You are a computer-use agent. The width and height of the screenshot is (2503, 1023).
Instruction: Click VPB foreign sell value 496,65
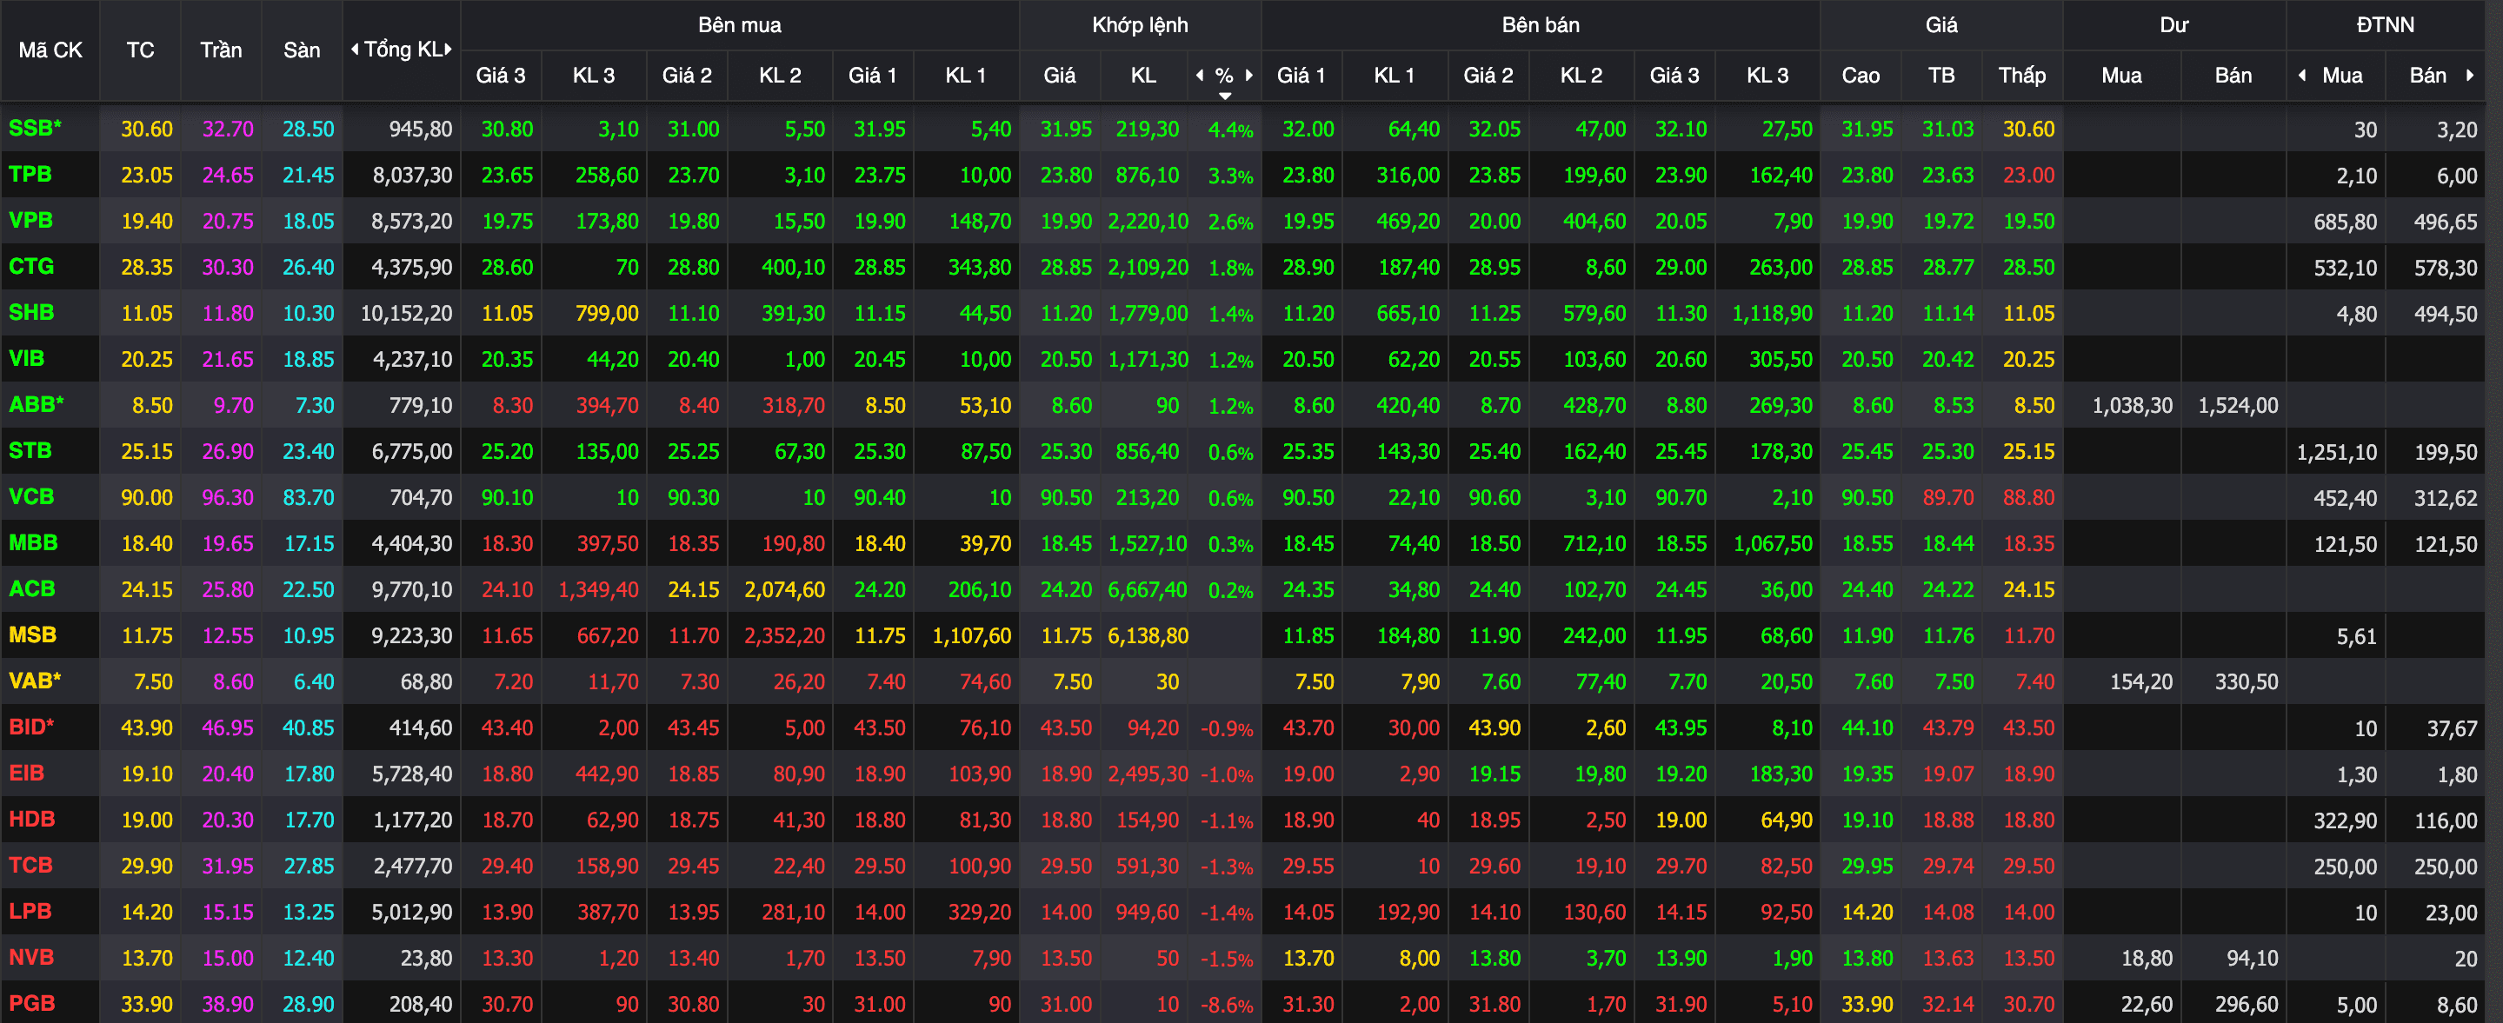pyautogui.click(x=2446, y=222)
